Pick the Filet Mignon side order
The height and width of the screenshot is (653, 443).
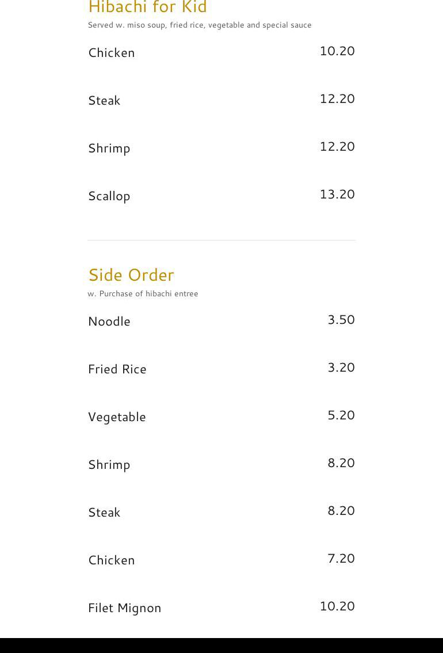(x=124, y=608)
